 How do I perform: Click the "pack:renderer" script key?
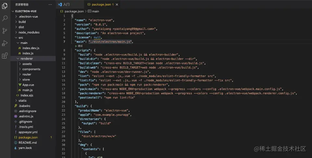[x=91, y=93]
